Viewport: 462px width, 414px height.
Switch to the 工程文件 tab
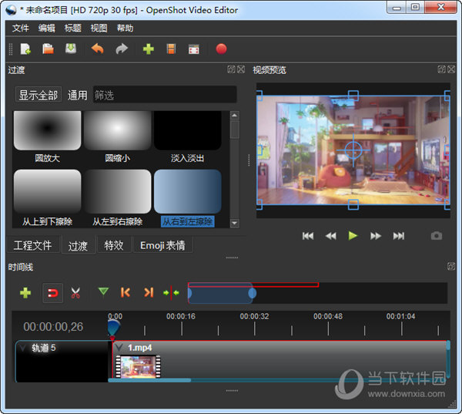coord(32,245)
